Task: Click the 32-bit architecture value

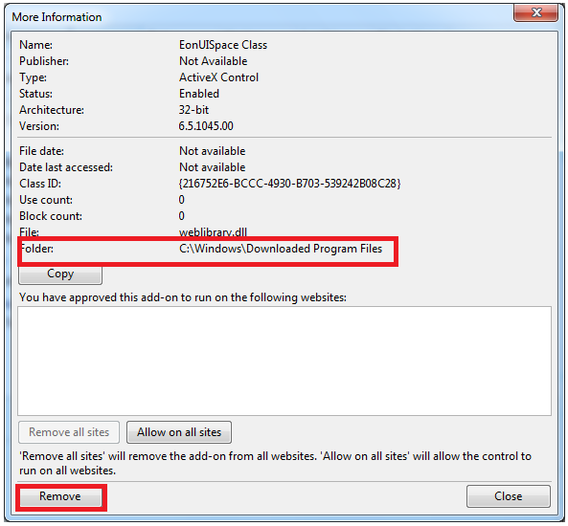Action: click(x=193, y=110)
